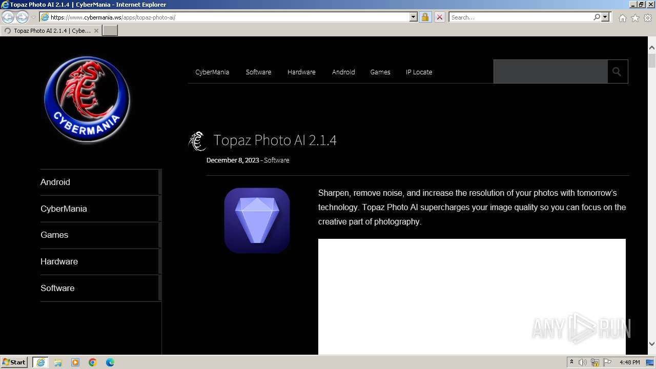
Task: Click the 4:48 PM clock
Action: point(629,362)
